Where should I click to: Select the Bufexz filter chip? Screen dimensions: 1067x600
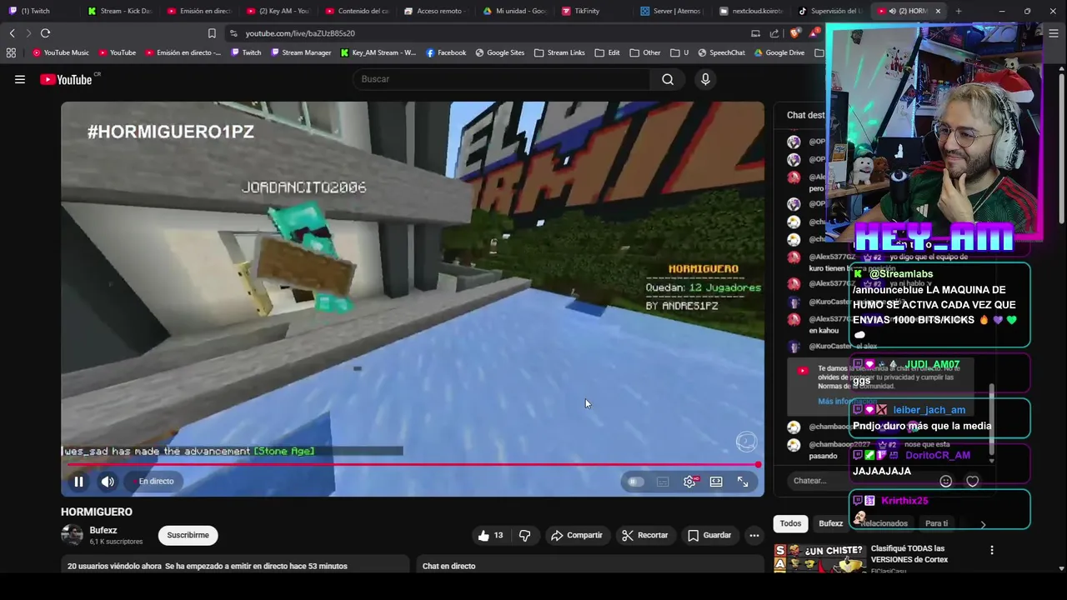click(830, 523)
